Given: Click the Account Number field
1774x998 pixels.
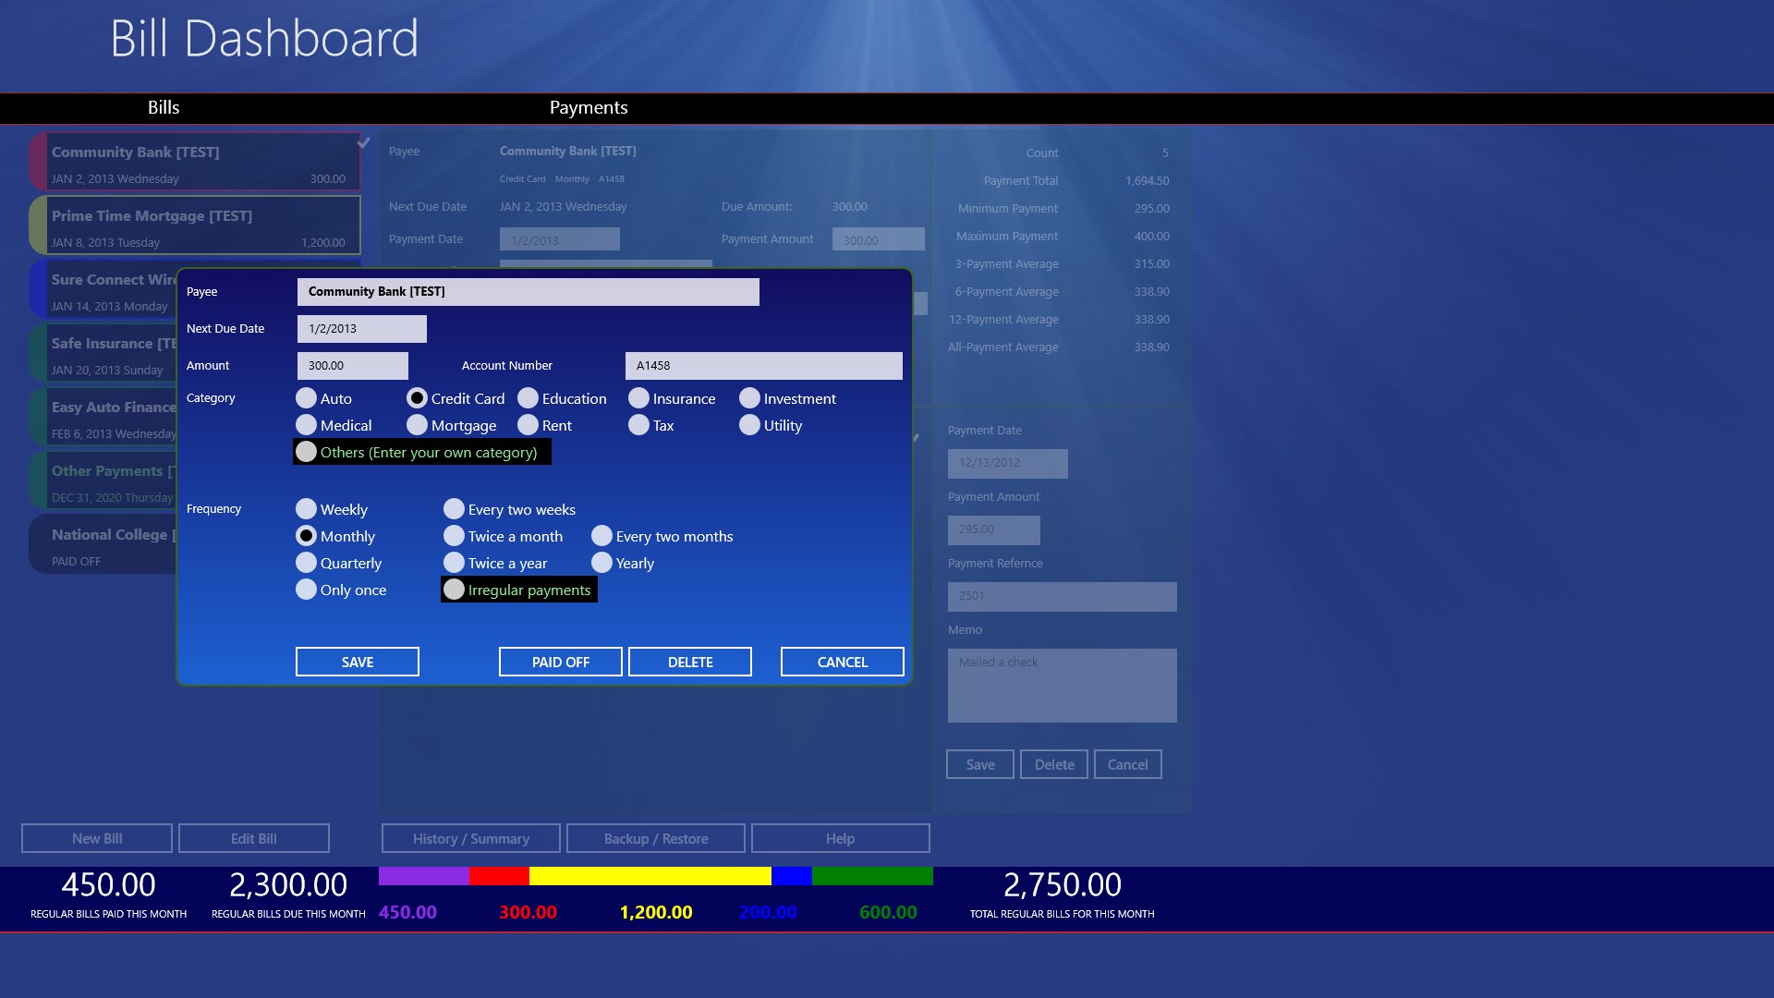Looking at the screenshot, I should (763, 366).
